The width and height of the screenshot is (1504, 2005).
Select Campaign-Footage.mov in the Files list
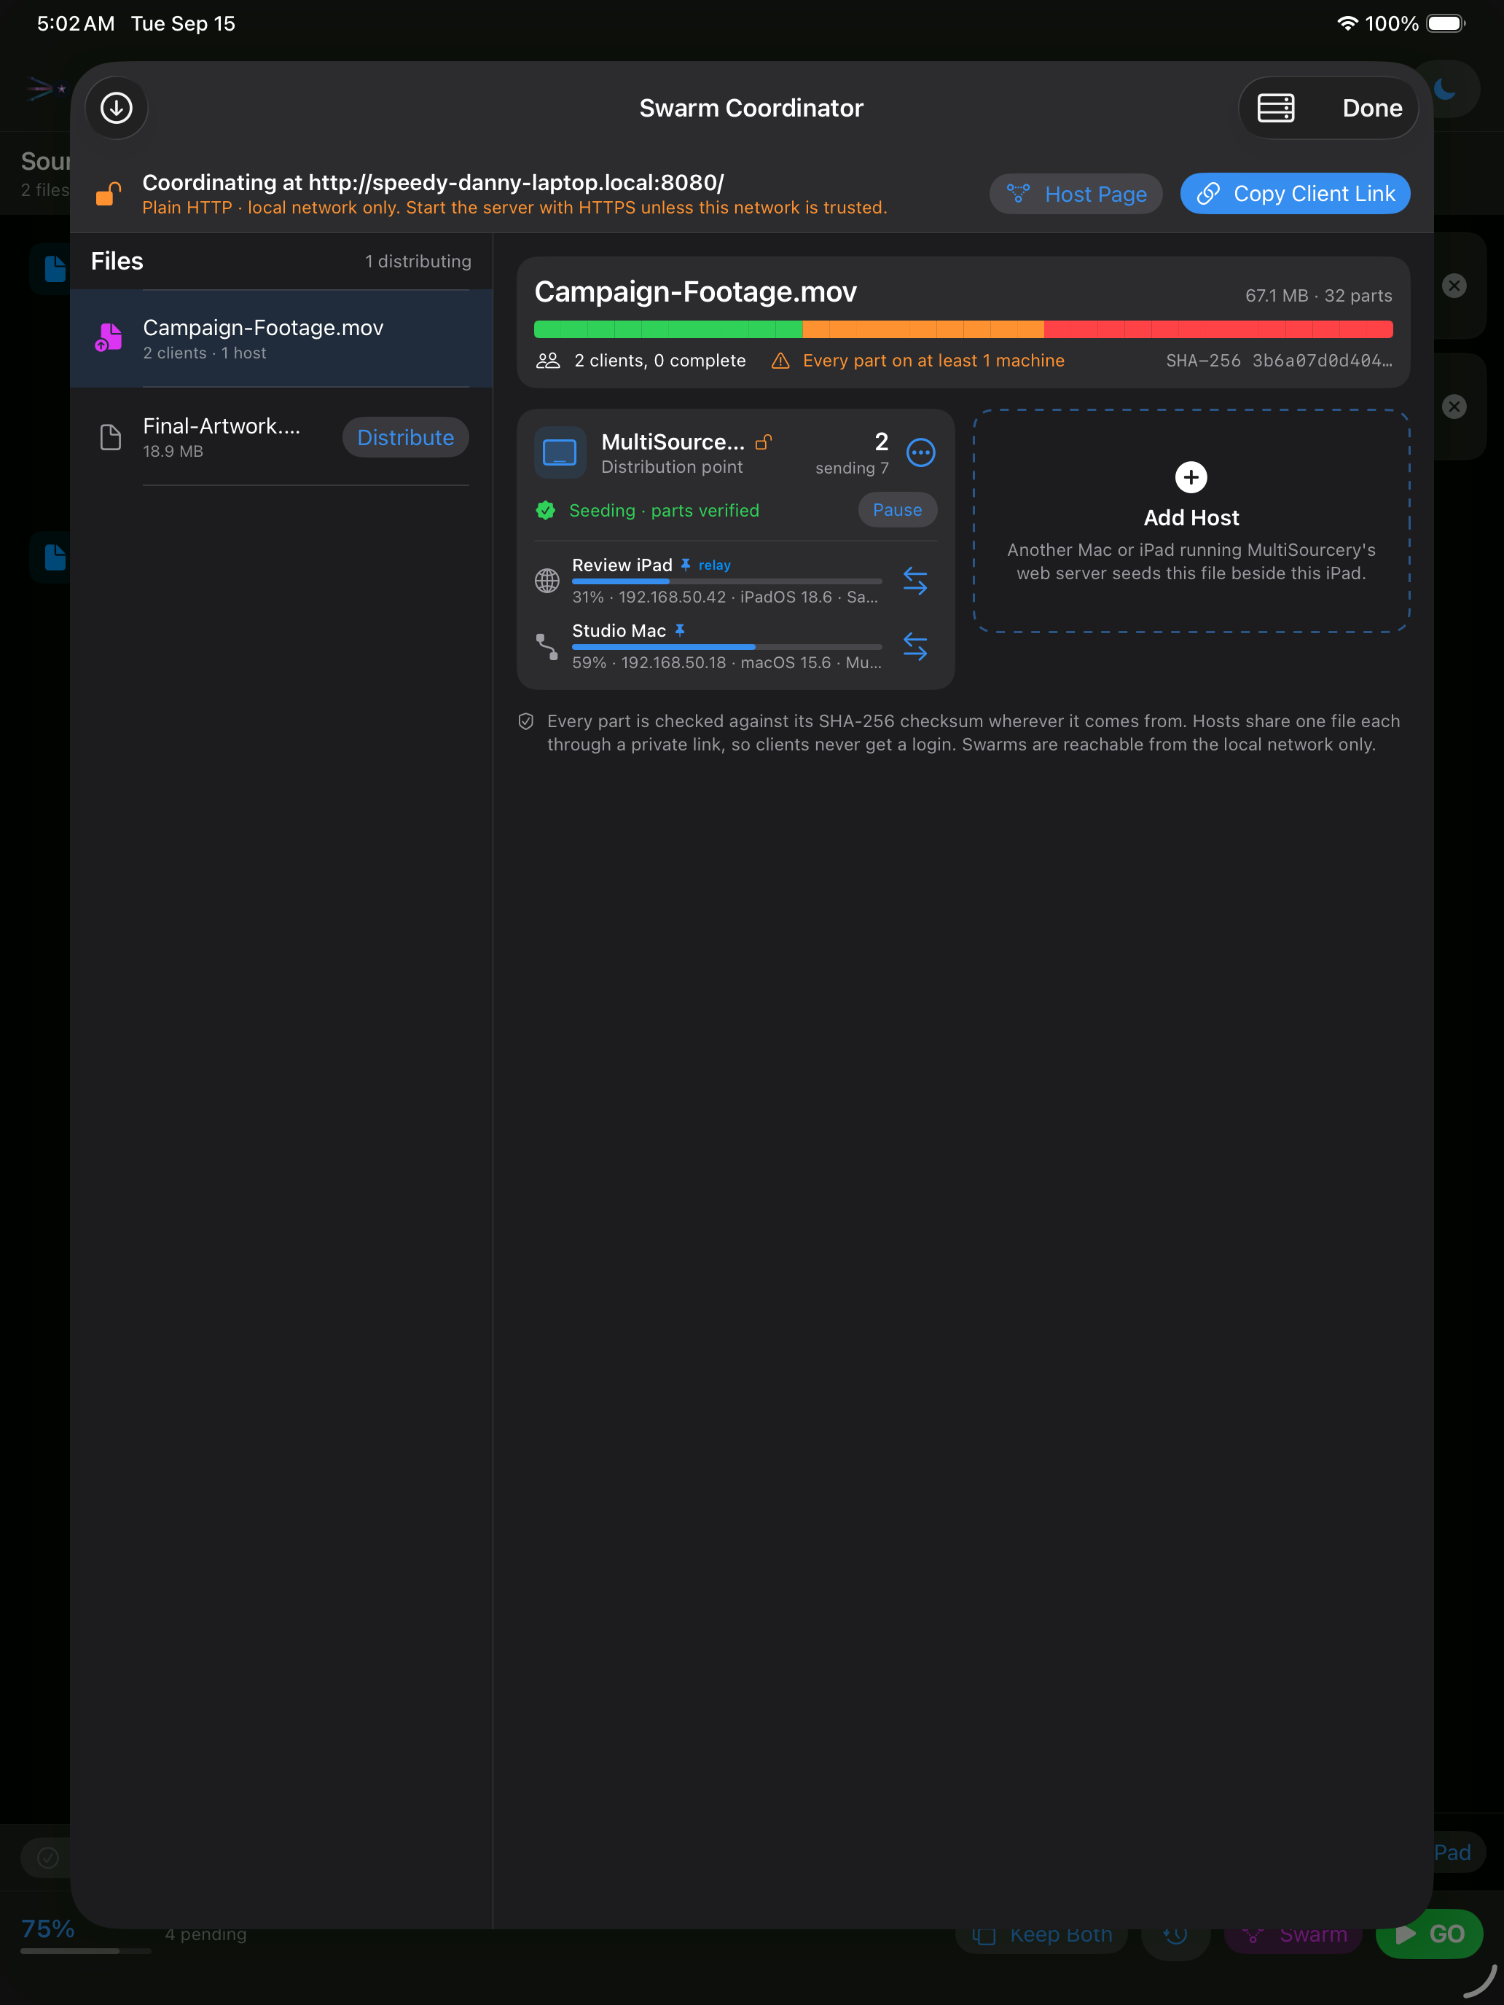(x=282, y=338)
